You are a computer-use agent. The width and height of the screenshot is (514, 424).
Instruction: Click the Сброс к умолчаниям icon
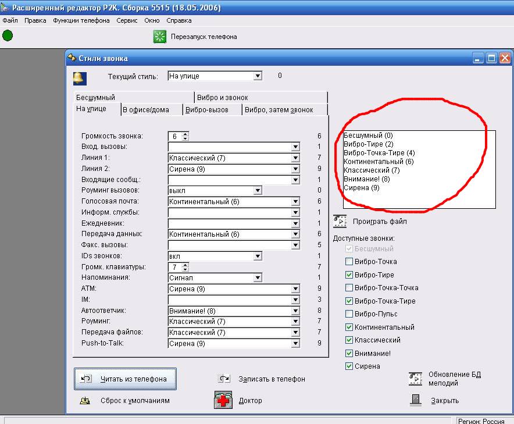pos(85,400)
